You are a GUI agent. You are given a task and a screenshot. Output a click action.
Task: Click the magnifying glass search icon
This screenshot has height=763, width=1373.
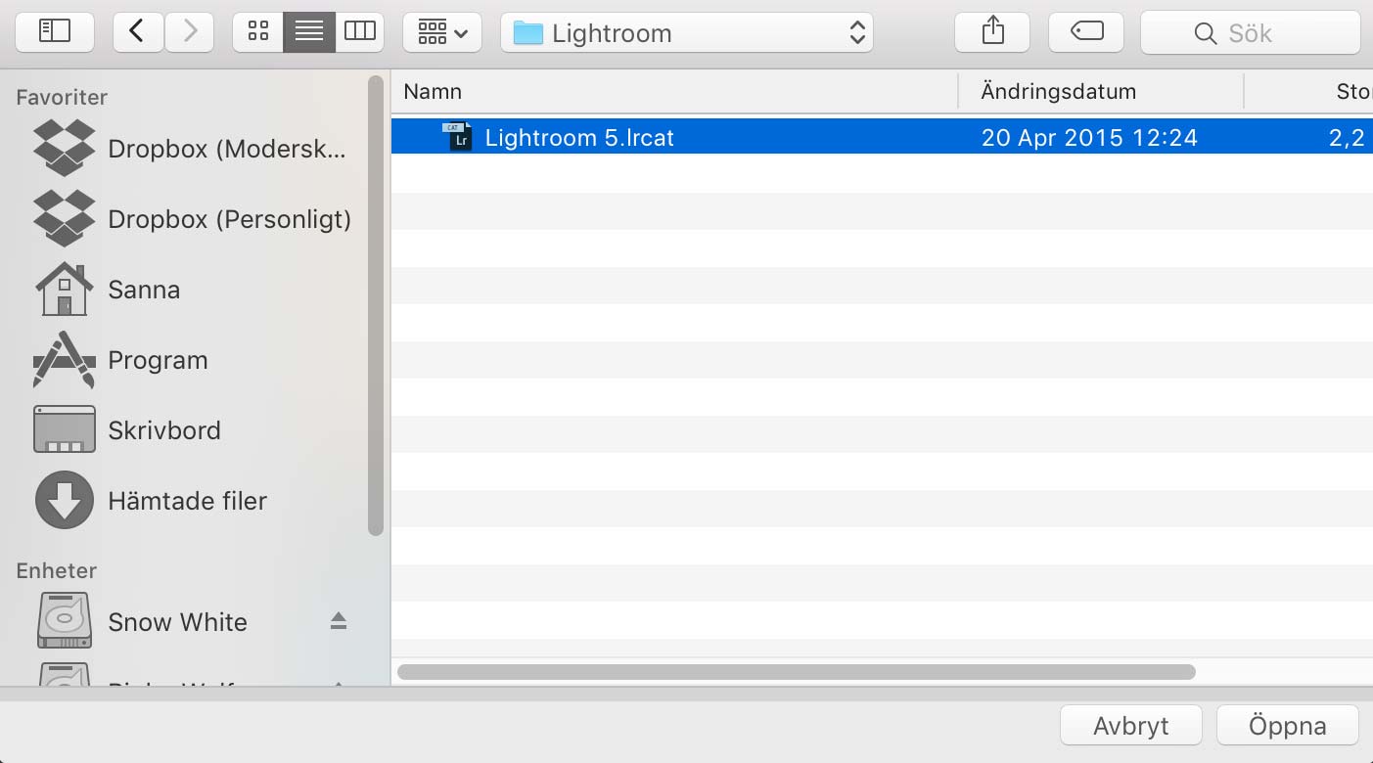coord(1206,33)
